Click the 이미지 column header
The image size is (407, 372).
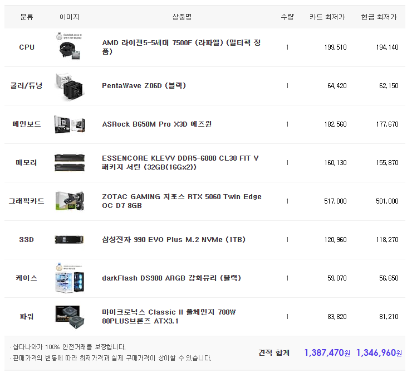coord(69,17)
